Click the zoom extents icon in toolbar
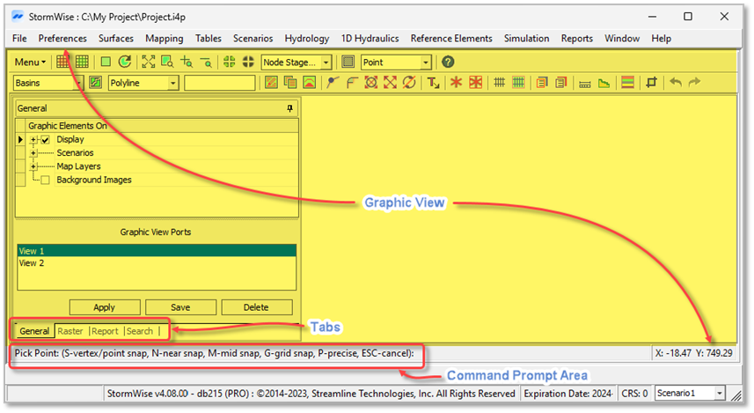Image resolution: width=754 pixels, height=413 pixels. tap(148, 62)
